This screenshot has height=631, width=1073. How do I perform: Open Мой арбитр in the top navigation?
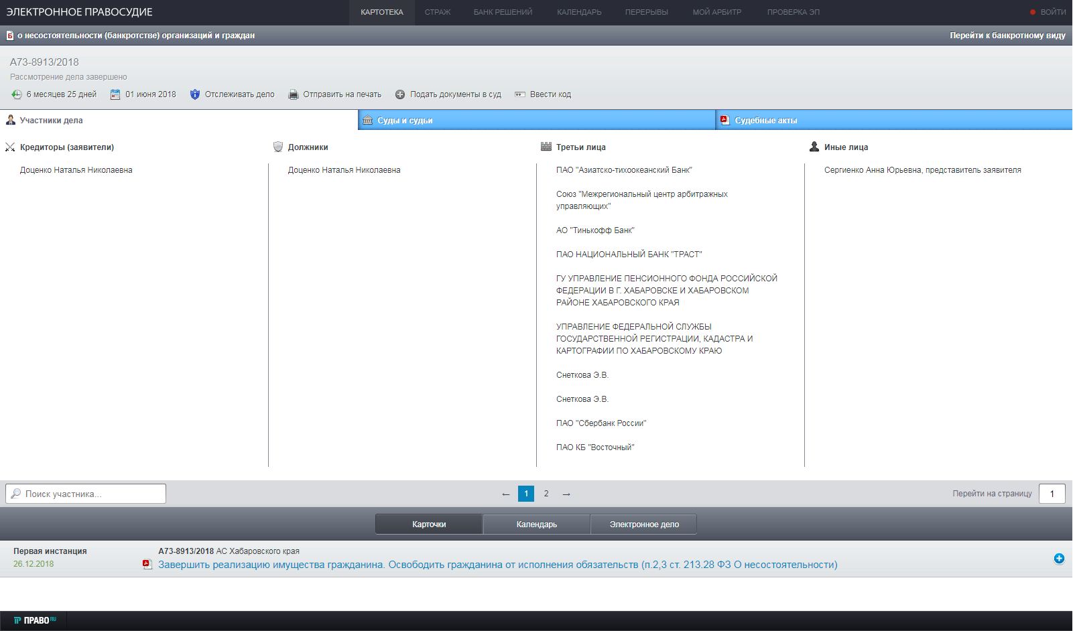pos(716,12)
